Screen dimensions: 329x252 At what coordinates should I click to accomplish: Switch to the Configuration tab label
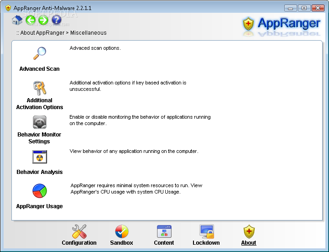(x=79, y=243)
